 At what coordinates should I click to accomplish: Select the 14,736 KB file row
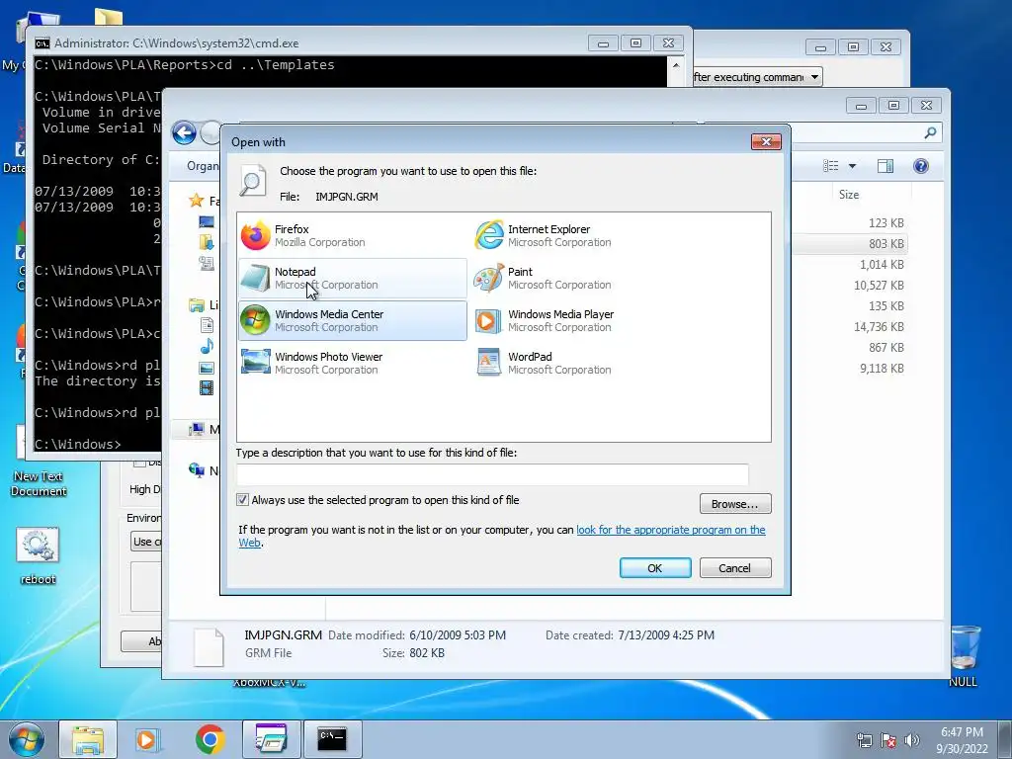coord(851,326)
